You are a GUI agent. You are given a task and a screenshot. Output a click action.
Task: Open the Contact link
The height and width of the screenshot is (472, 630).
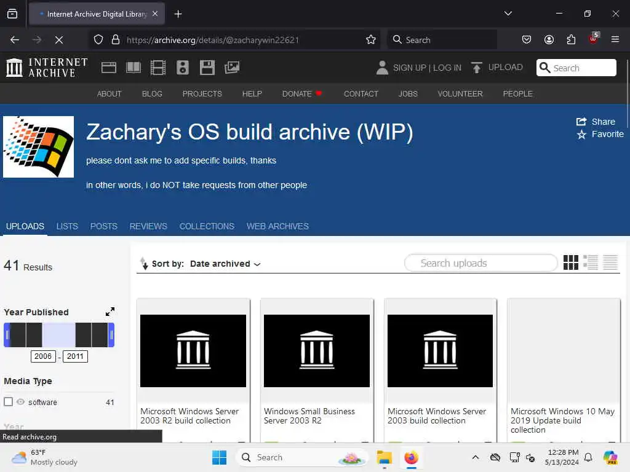(x=361, y=93)
